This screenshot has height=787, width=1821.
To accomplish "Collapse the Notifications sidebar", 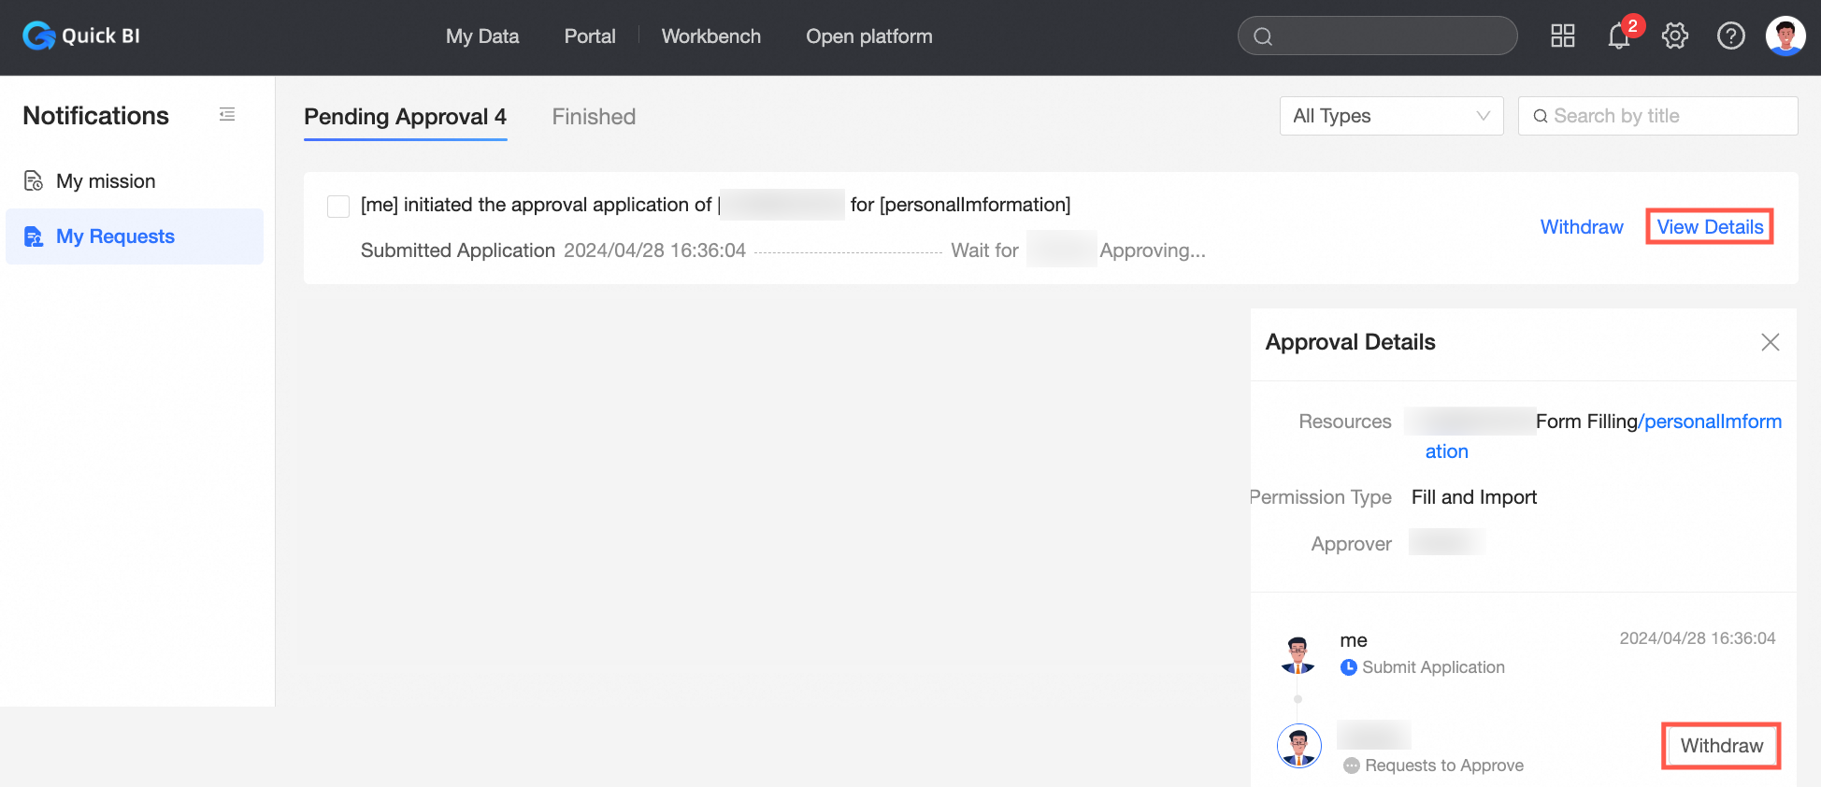I will 227,115.
